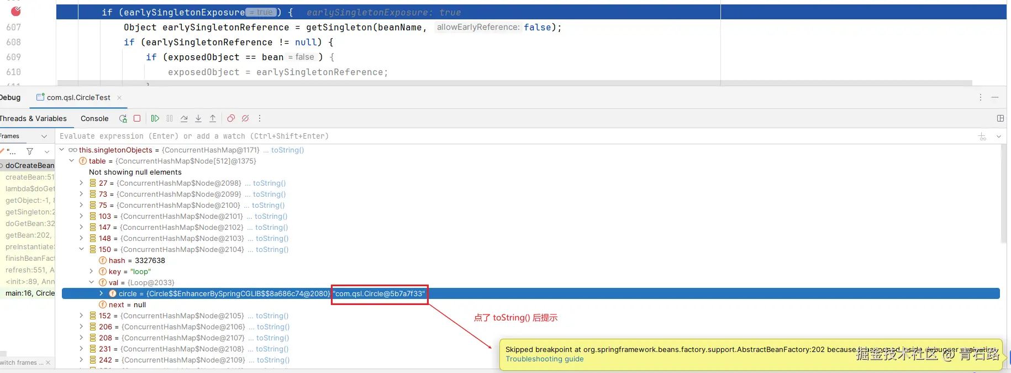The height and width of the screenshot is (373, 1011).
Task: Show evaluate expression history dropdown
Action: tap(999, 136)
